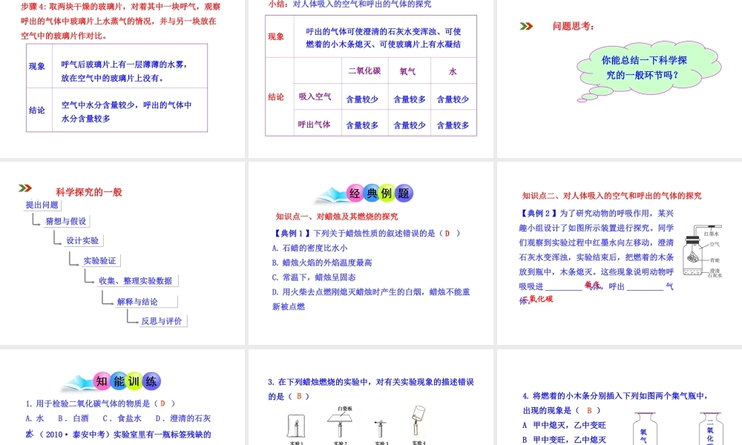This screenshot has width=742, height=445.
Task: Click the 实验2 白瓷板 candle diagram
Action: (340, 423)
